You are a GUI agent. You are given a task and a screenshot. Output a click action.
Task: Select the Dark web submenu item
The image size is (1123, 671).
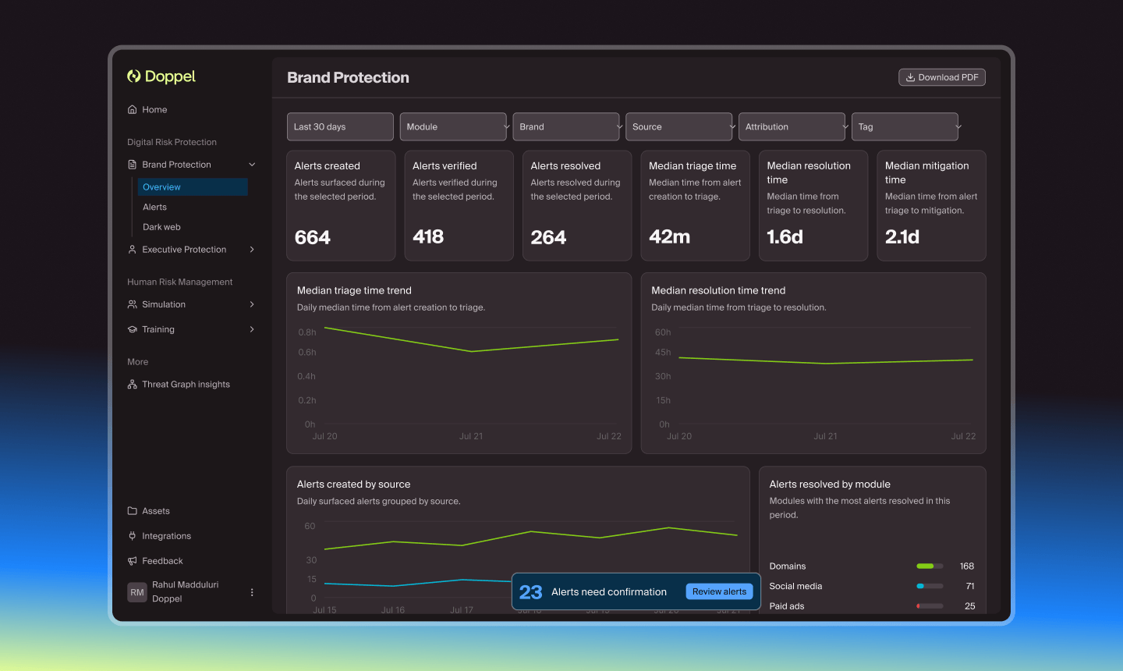[x=161, y=228]
